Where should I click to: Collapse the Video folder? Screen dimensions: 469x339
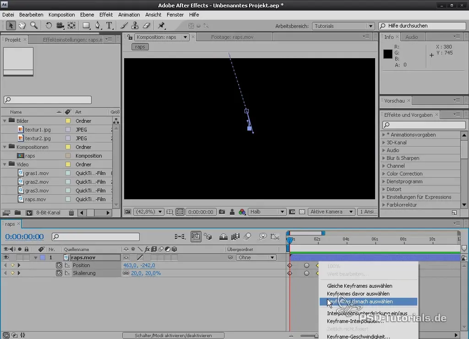click(x=5, y=164)
